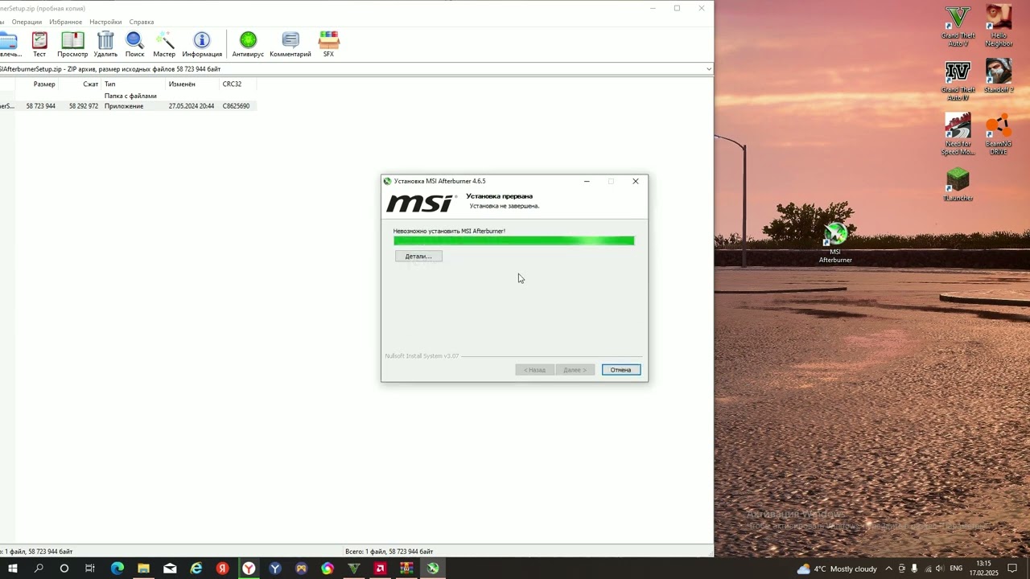
Task: Click the C8625690 checksum cell
Action: (x=236, y=106)
